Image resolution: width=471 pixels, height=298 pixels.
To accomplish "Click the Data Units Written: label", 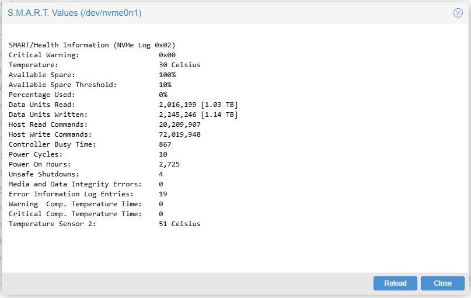I will (48, 115).
